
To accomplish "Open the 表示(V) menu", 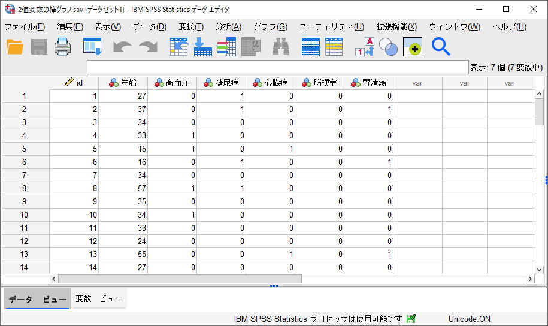I will click(x=108, y=27).
